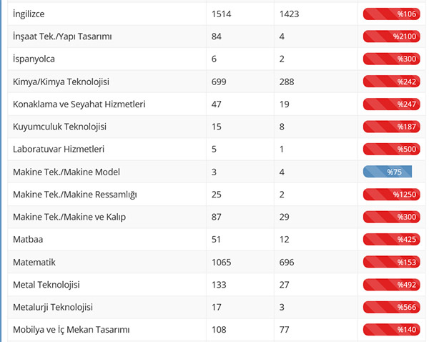Click Laboratuvar Hizmetleri subject name
The width and height of the screenshot is (429, 342).
click(x=59, y=149)
